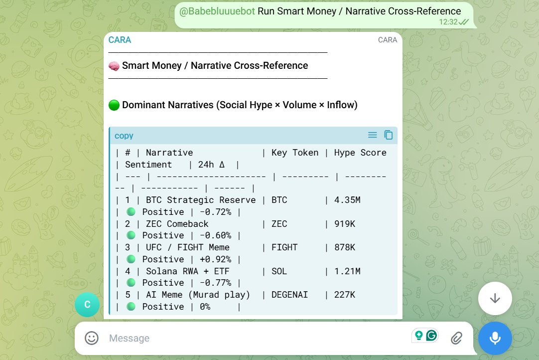Select the Hype Score column header
The width and height of the screenshot is (539, 360).
click(360, 153)
